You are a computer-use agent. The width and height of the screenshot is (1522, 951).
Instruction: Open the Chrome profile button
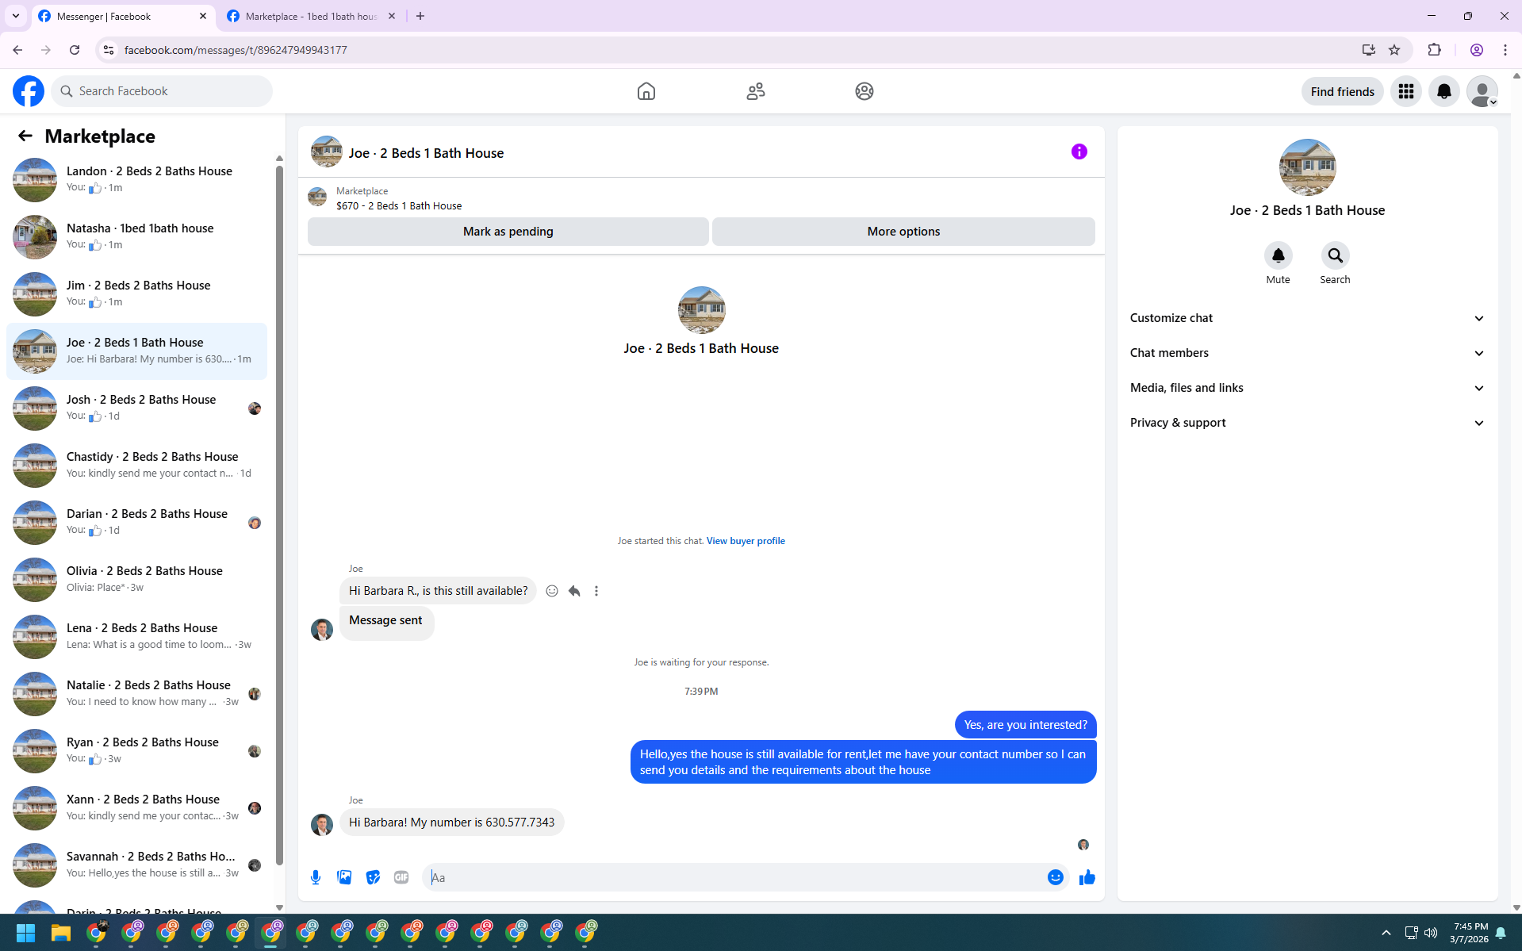1476,50
